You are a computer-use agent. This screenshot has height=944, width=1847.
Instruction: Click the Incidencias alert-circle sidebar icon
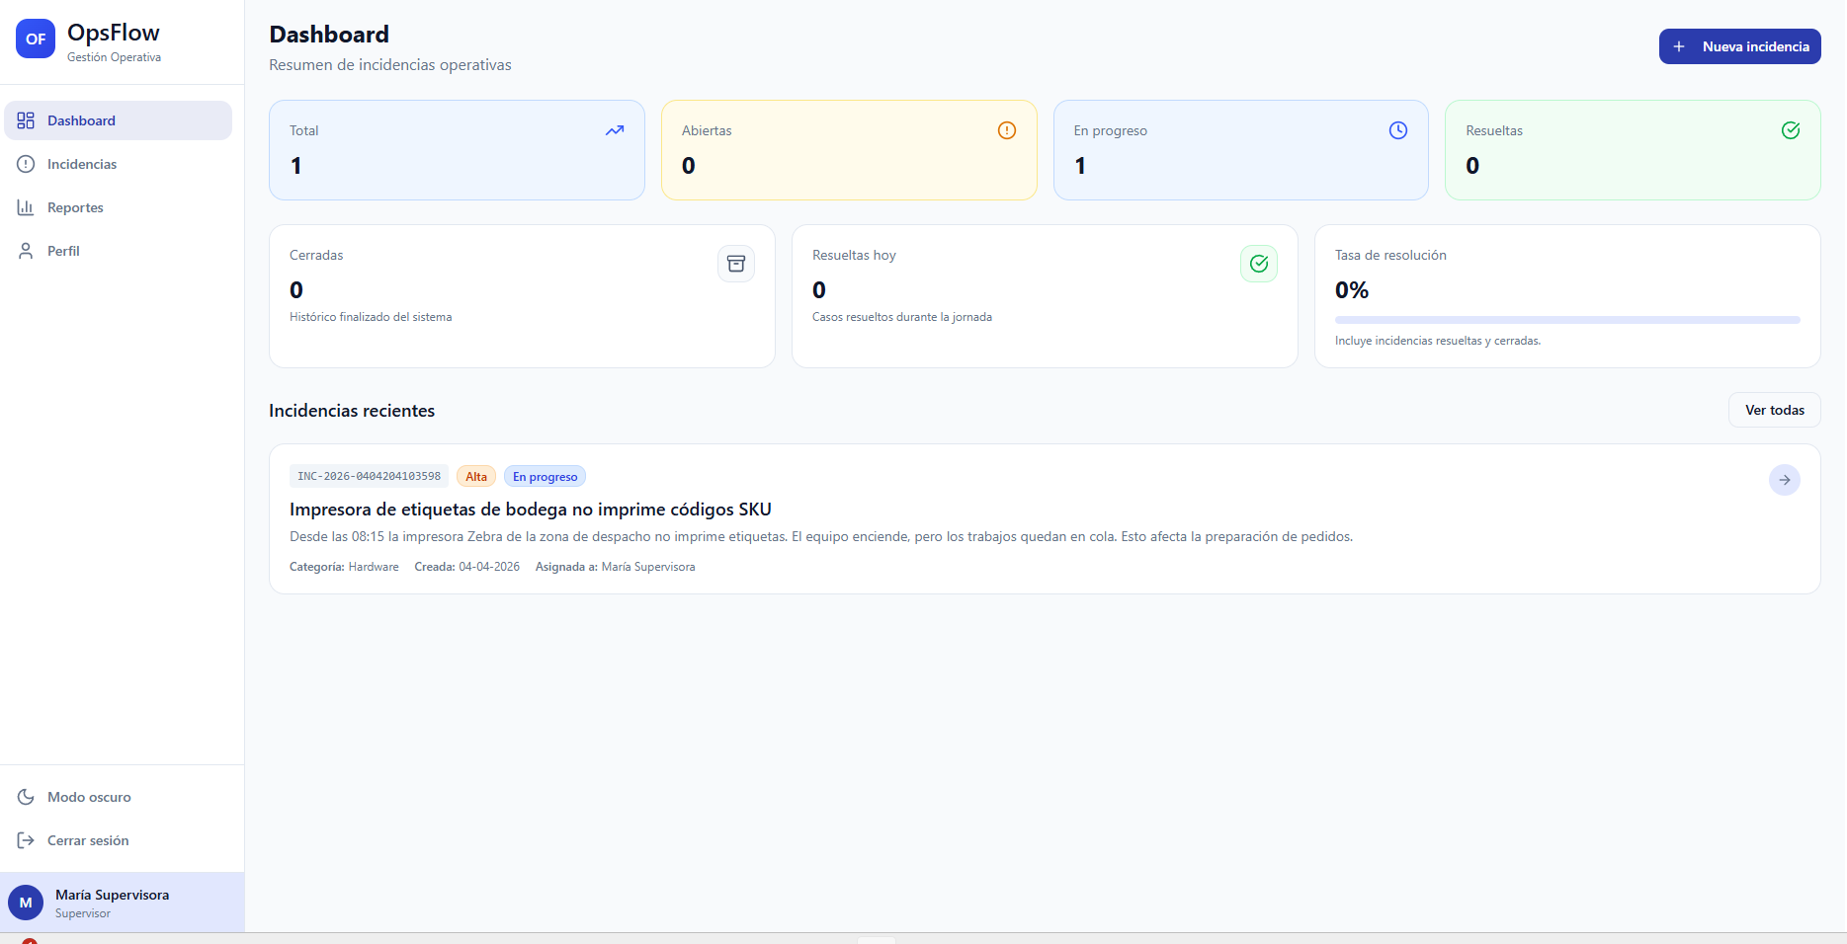[26, 164]
